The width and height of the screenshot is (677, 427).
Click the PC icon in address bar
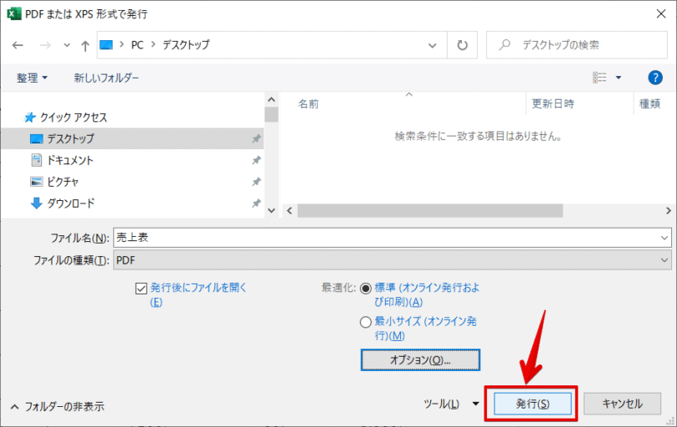coord(106,44)
